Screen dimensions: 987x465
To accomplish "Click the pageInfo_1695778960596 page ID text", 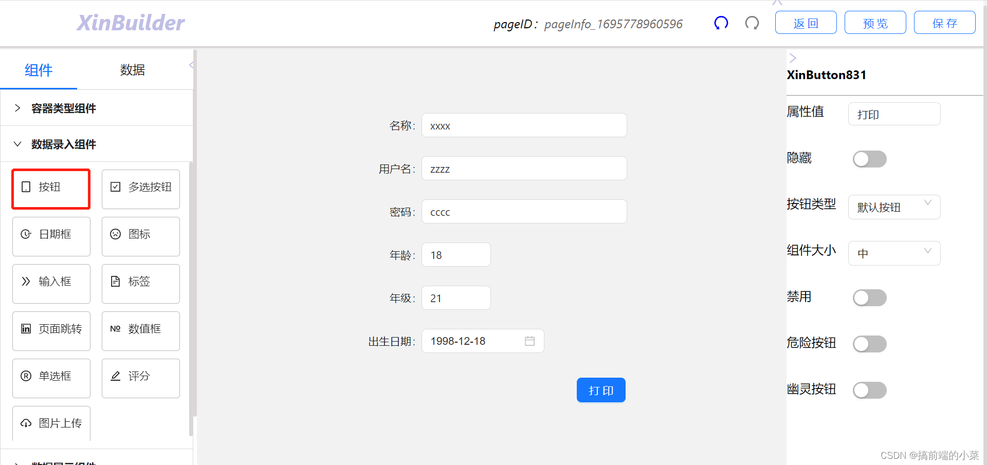I will point(613,24).
